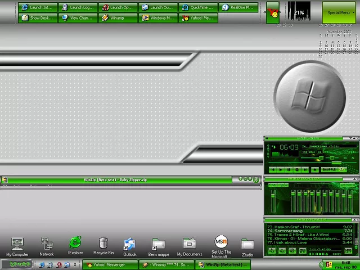Viewport: 360px width, 270px height.
Task: Launch IExplorer from the desktop
Action: click(75, 244)
